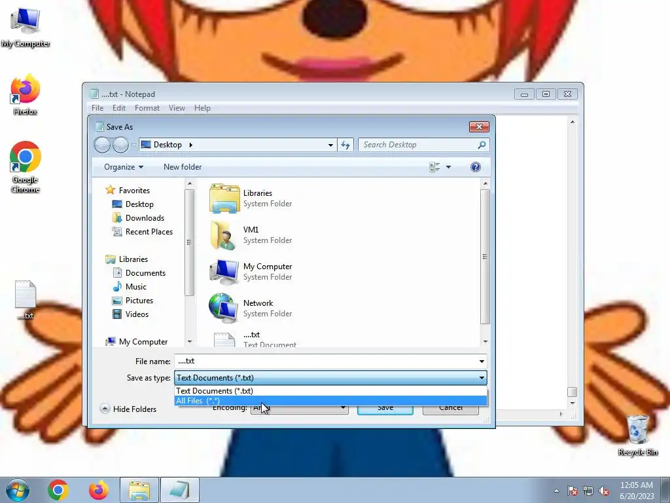
Task: Select My Computer in the file list
Action: tap(251, 272)
